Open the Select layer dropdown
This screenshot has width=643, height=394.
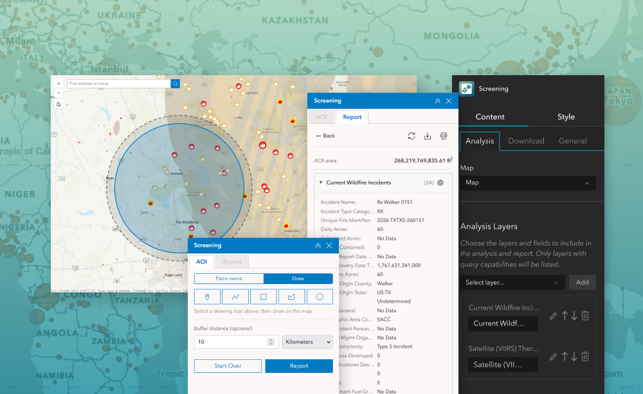[x=512, y=282]
